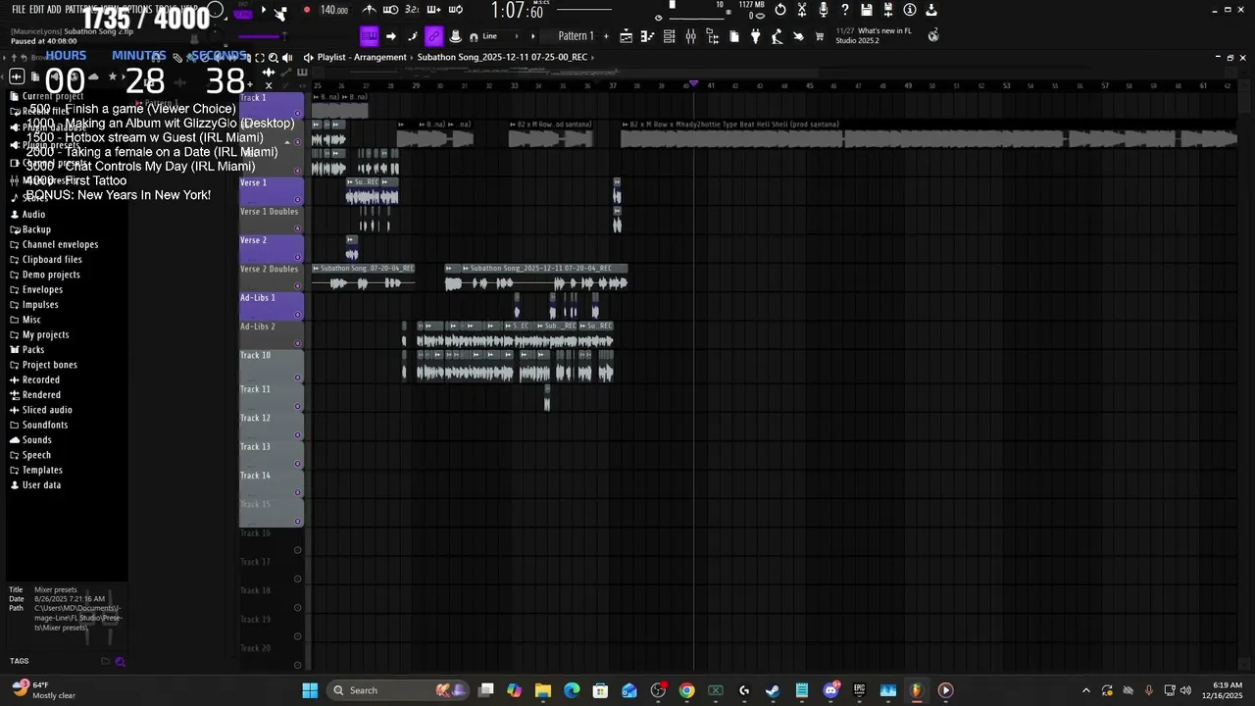Open the Mixer view icon
Image resolution: width=1255 pixels, height=706 pixels.
tap(691, 36)
